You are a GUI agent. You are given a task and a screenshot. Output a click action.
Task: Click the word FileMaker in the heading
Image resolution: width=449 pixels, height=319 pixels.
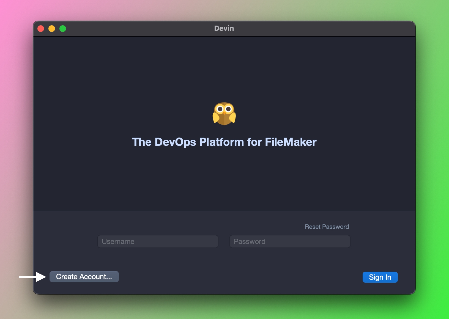(x=291, y=142)
